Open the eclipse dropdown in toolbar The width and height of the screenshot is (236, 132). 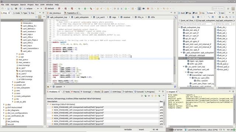pyautogui.click(x=34, y=9)
